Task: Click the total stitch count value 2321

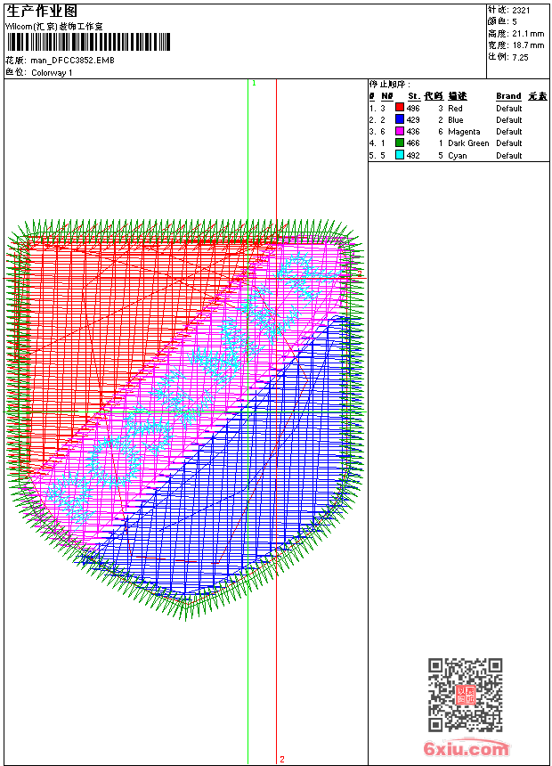Action: click(521, 11)
